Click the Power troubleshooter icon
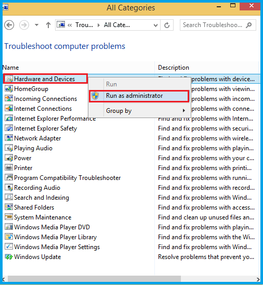Viewport: 263px width, 285px height. pos(9,158)
